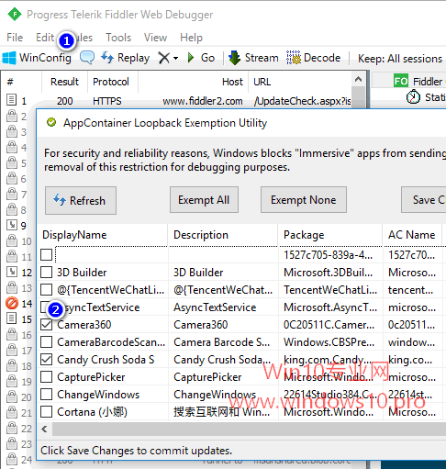
Task: Click the horizontal scrollbar left arrow
Action: tap(45, 429)
